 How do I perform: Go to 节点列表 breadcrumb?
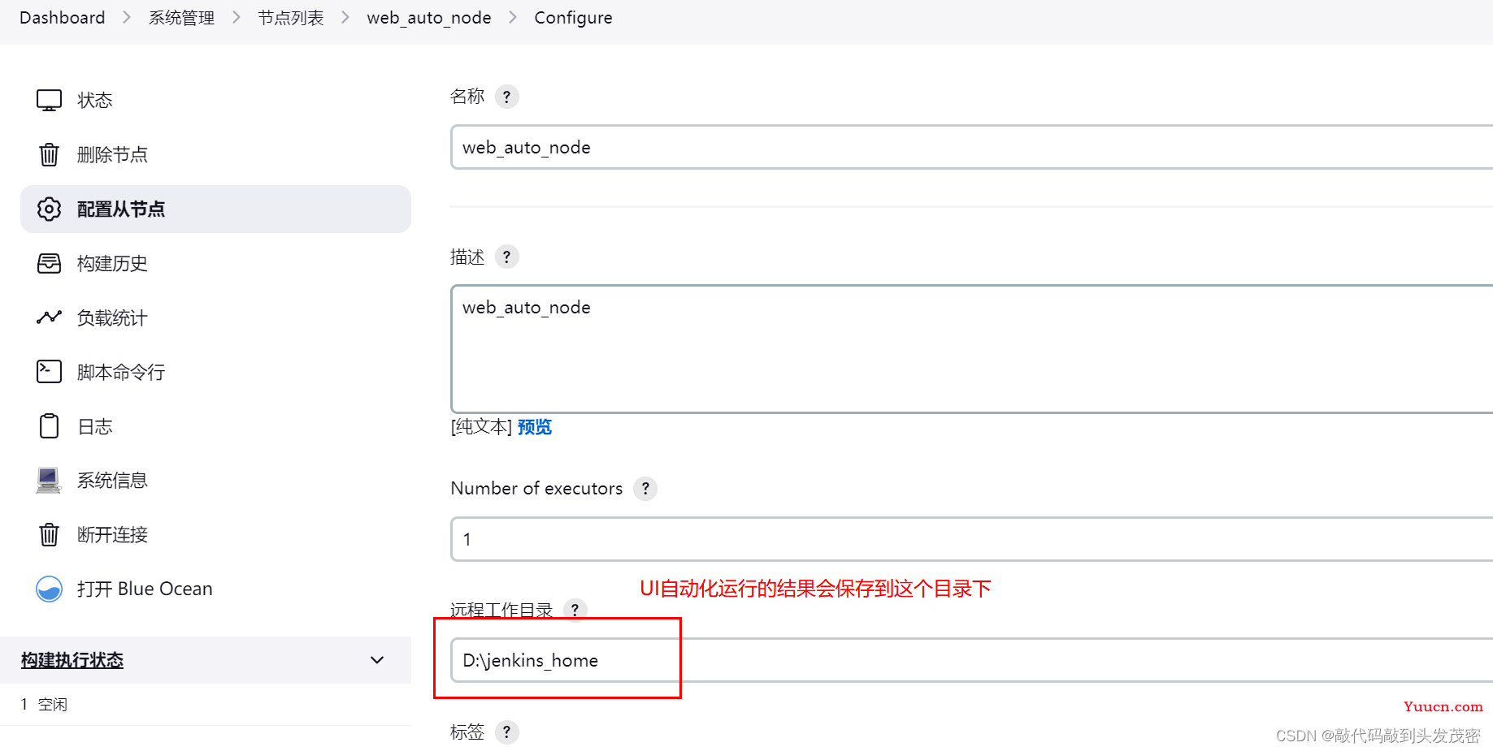click(x=291, y=18)
